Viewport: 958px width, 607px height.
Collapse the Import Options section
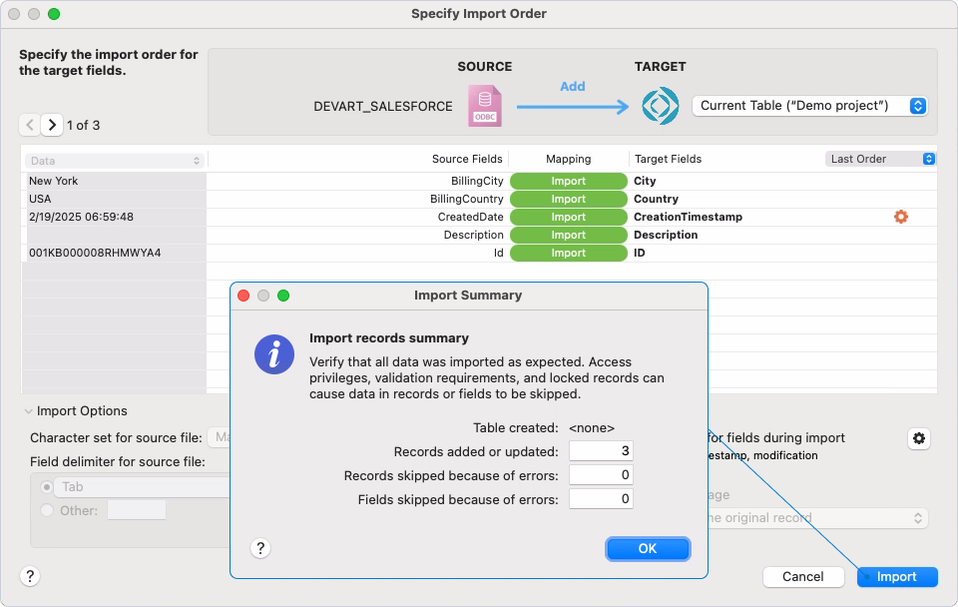pyautogui.click(x=27, y=410)
